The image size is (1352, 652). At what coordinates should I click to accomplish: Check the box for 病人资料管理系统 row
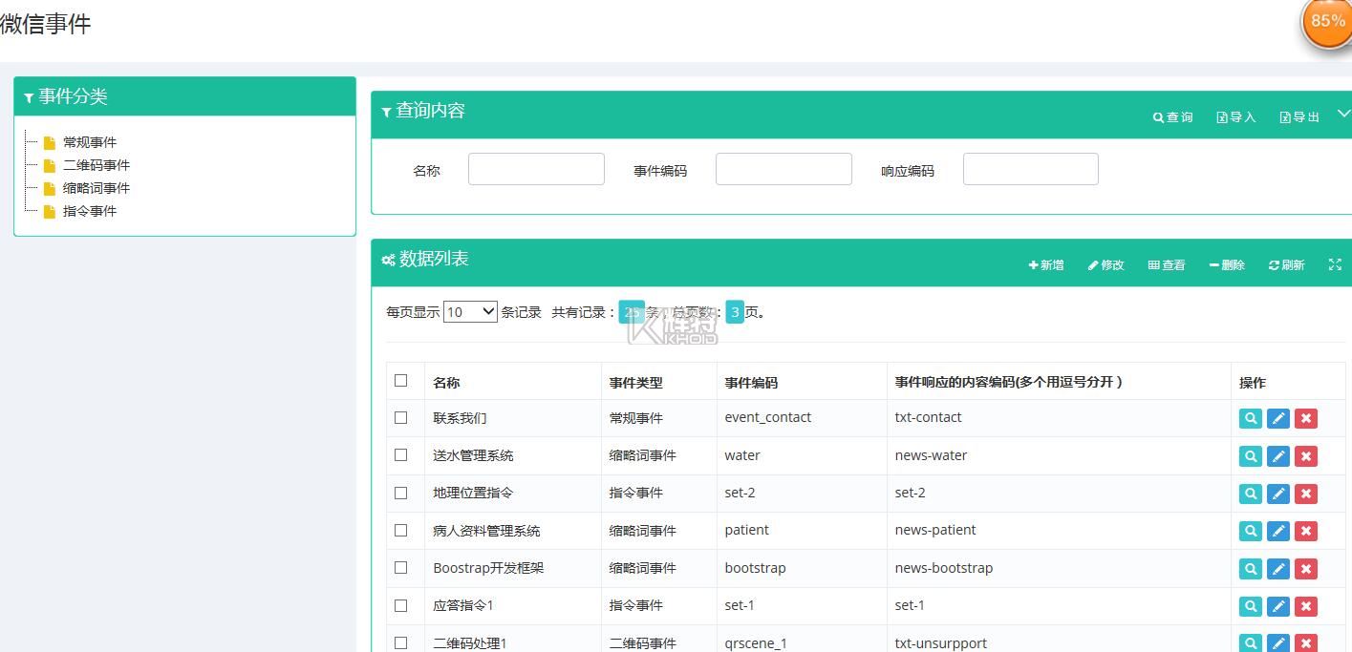point(400,530)
